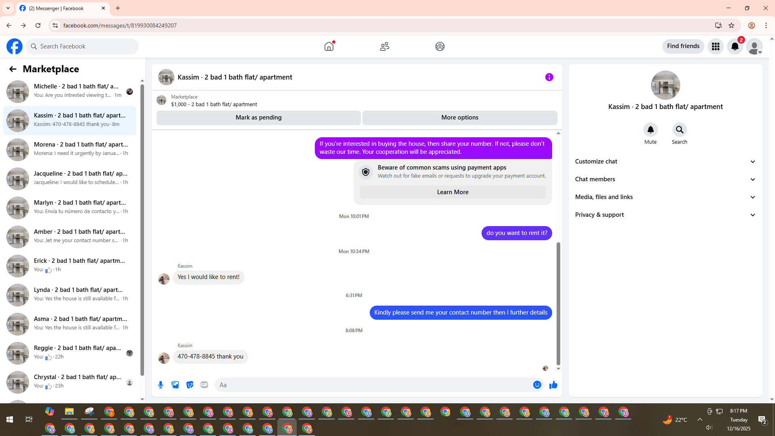The image size is (775, 436).
Task: Open the emoji picker in message box
Action: pyautogui.click(x=537, y=385)
